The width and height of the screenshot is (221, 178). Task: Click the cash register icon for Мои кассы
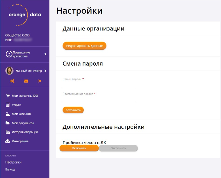tap(8, 114)
